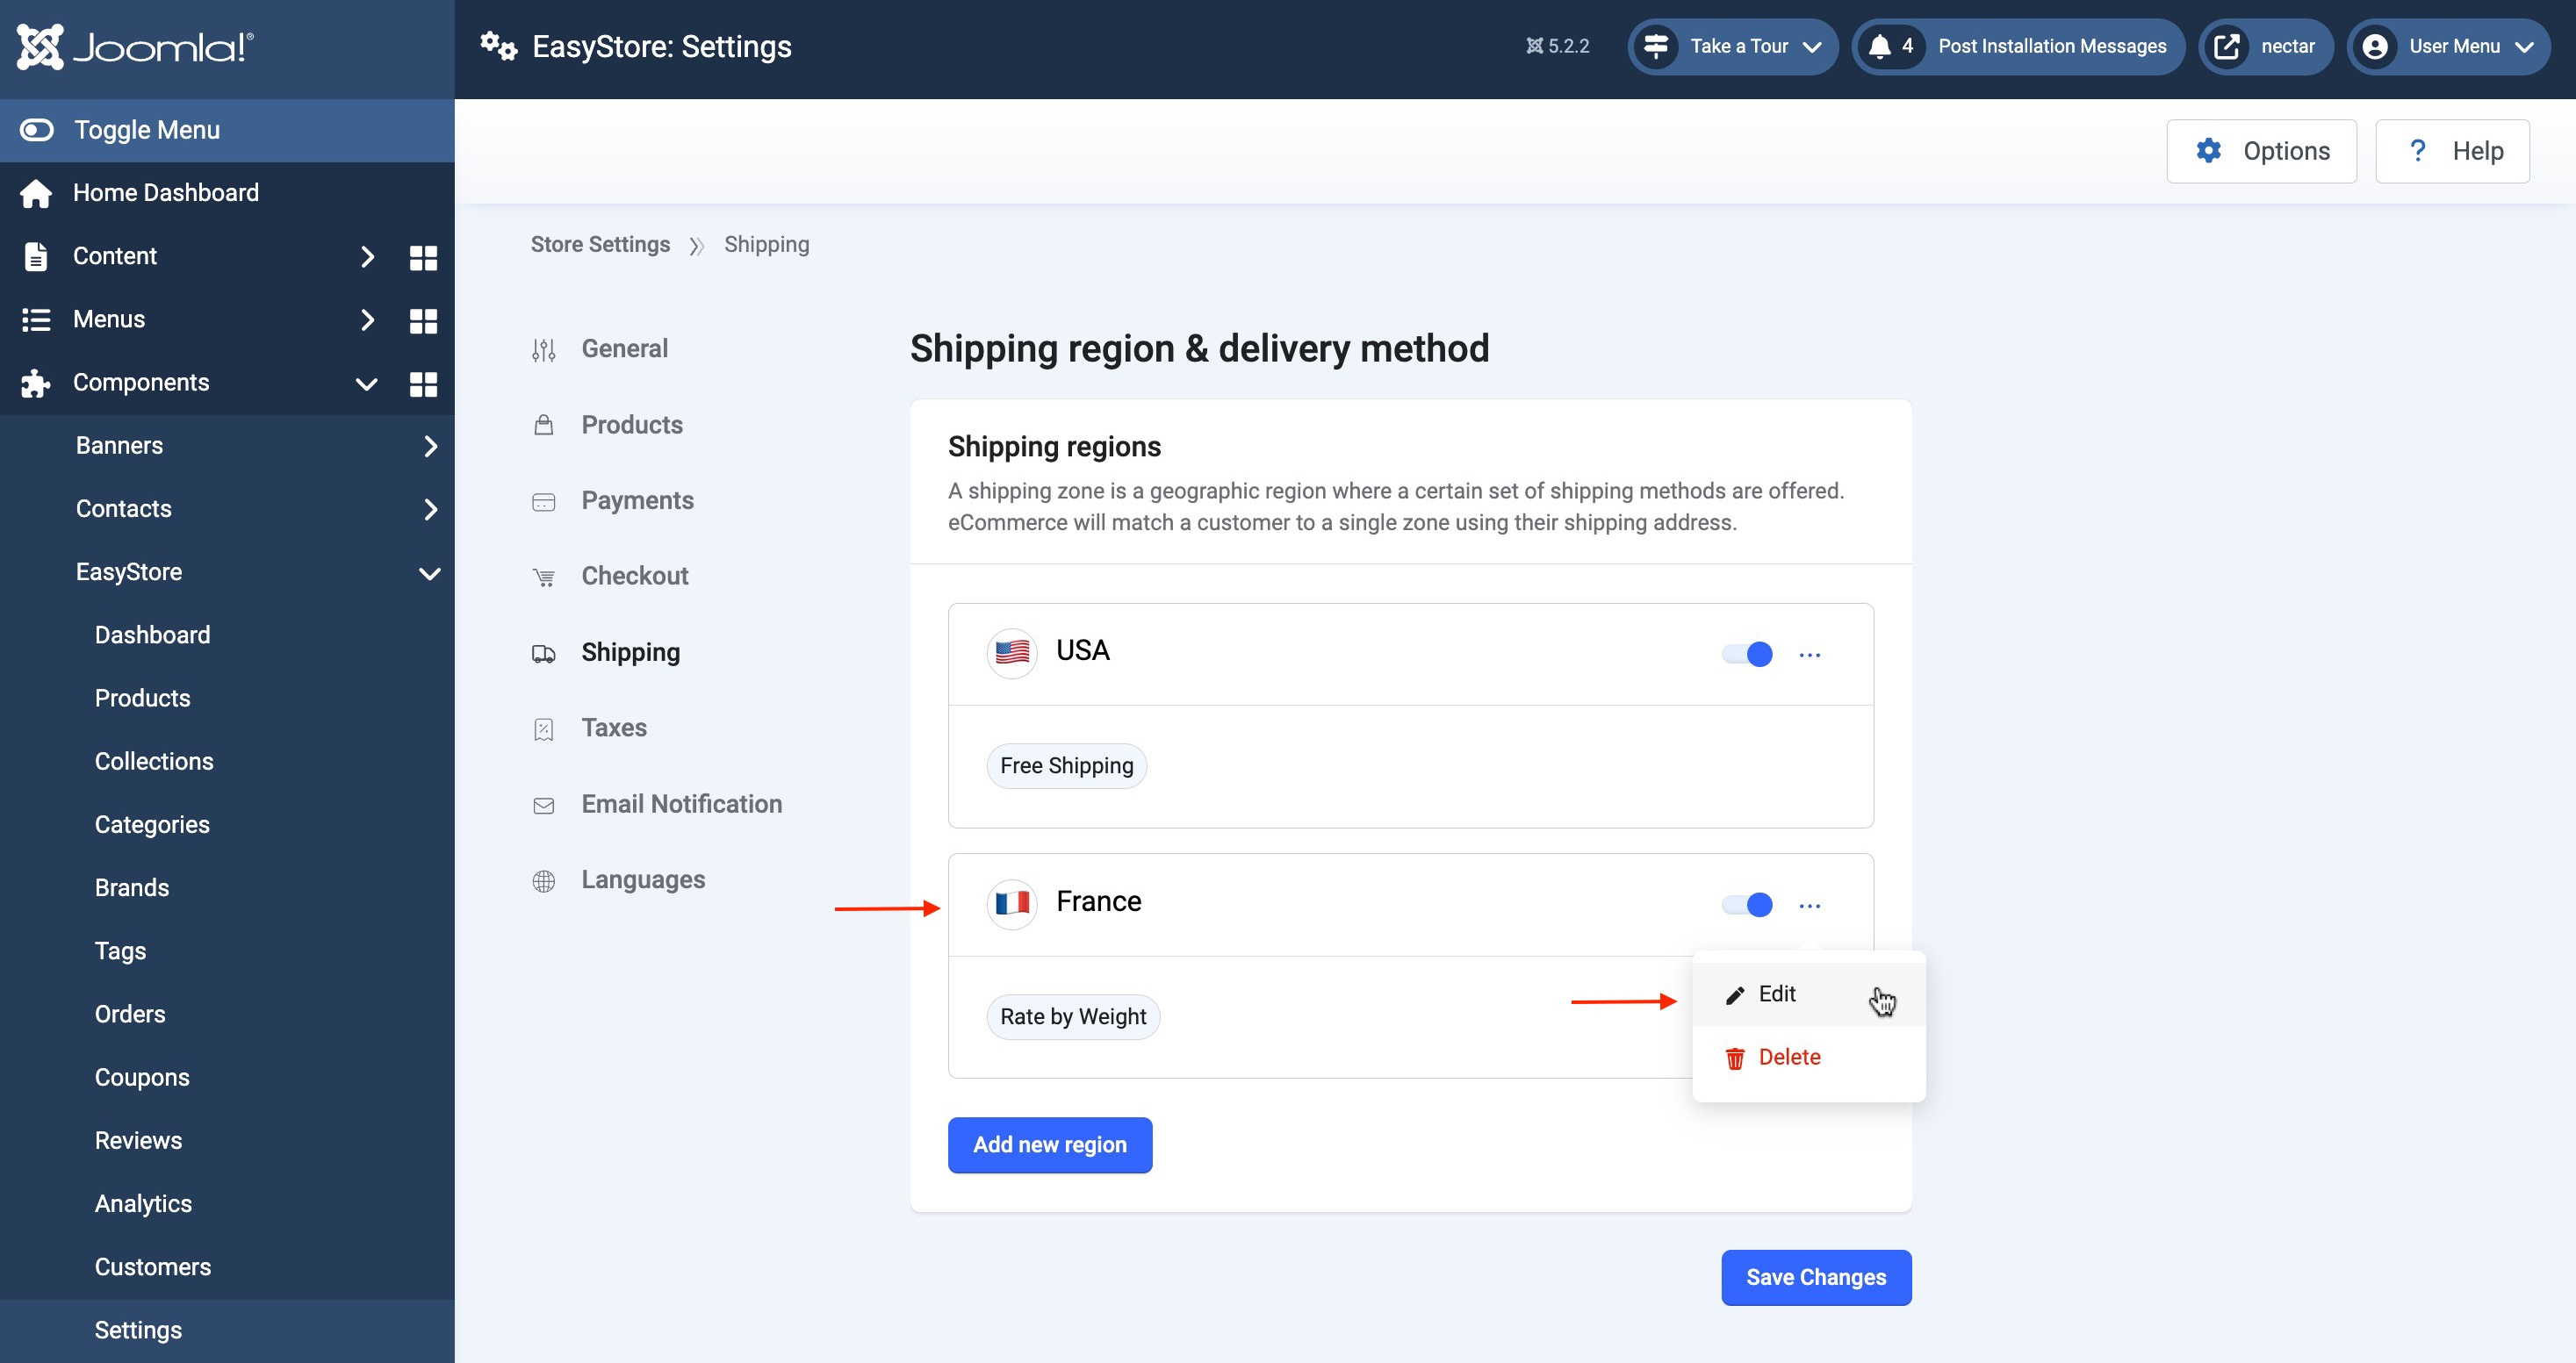
Task: Click the Joomla logo icon
Action: point(40,46)
